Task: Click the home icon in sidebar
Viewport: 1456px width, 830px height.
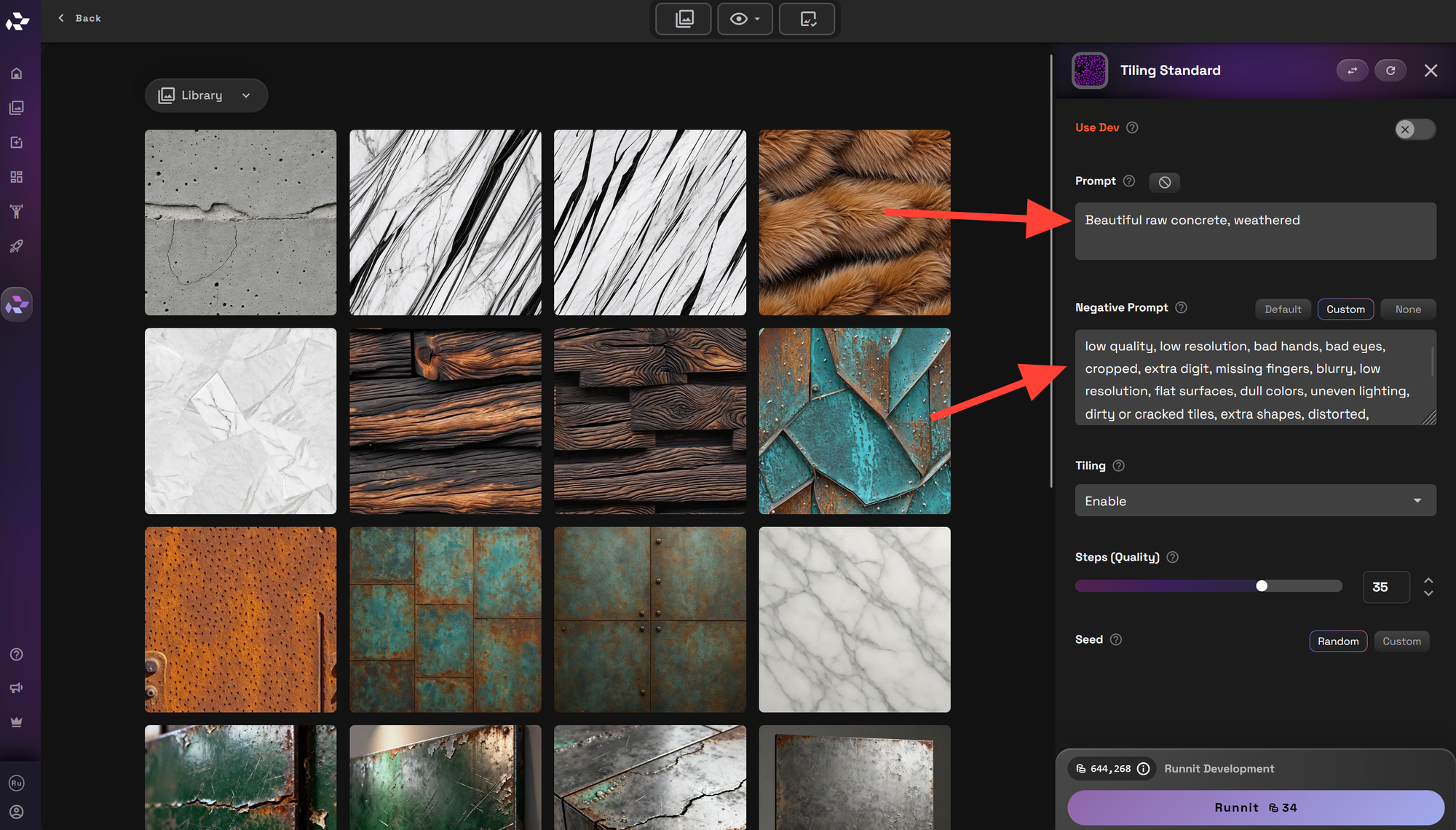Action: point(17,74)
